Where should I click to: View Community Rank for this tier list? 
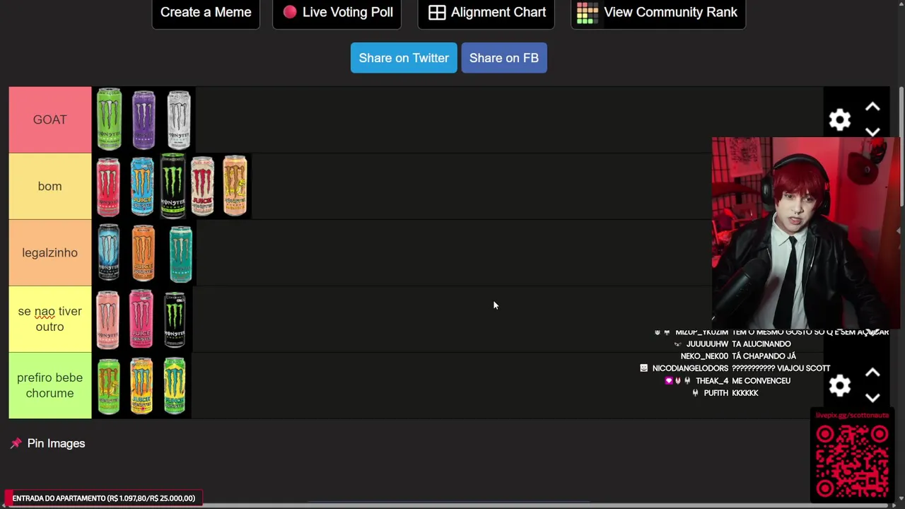(658, 13)
